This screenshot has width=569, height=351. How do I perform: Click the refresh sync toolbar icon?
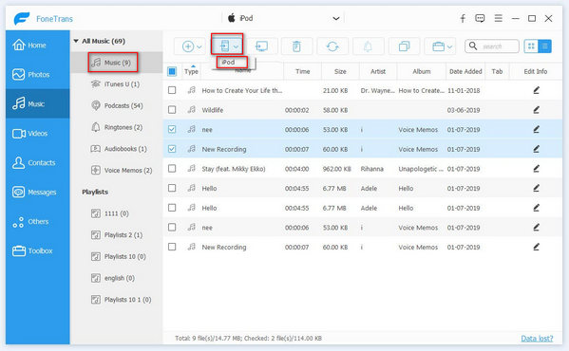[332, 46]
